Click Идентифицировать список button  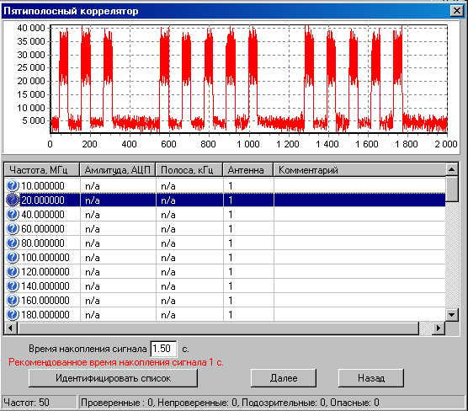[113, 378]
